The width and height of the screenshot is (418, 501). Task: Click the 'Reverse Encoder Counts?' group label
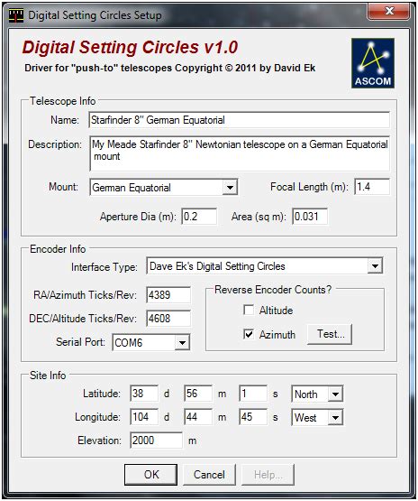(x=273, y=290)
